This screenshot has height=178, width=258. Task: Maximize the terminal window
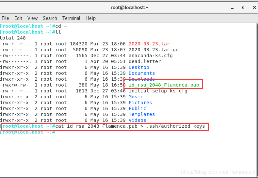pos(243,8)
